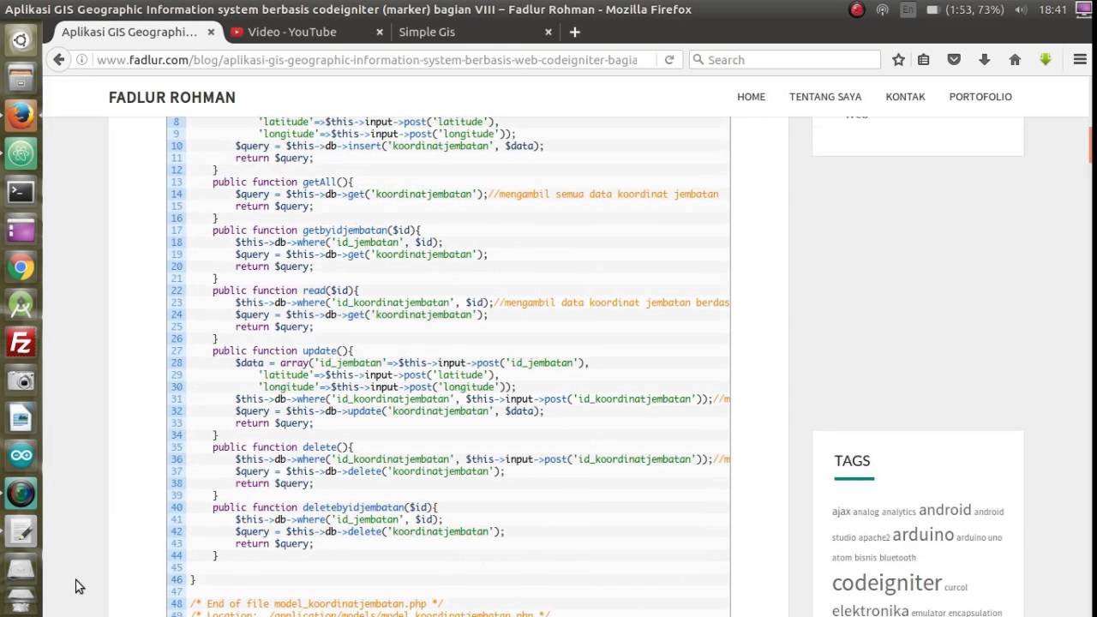Open Files manager in the dock
This screenshot has width=1097, height=617.
(x=21, y=79)
